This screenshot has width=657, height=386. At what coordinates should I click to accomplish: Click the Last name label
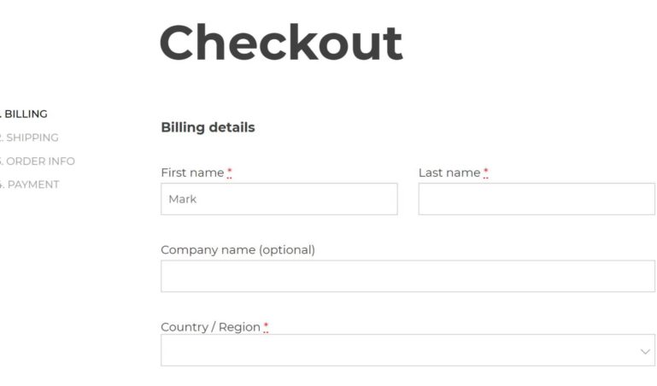(449, 173)
